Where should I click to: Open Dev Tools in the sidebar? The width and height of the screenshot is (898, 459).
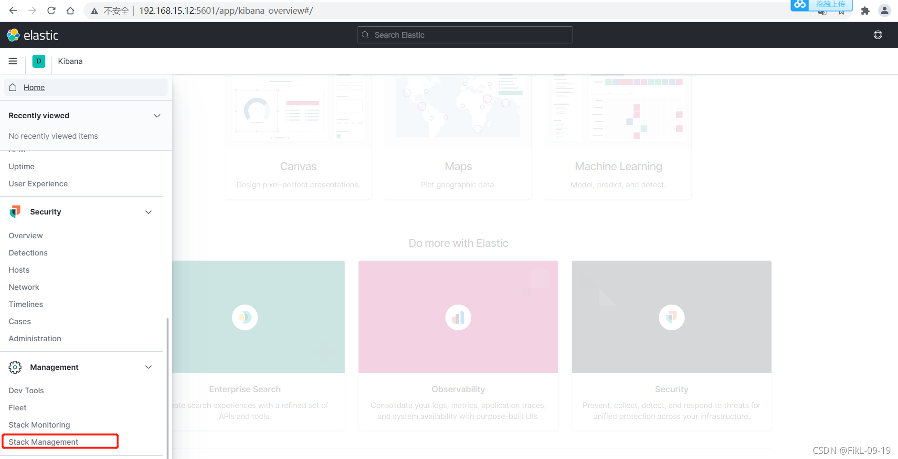[26, 390]
